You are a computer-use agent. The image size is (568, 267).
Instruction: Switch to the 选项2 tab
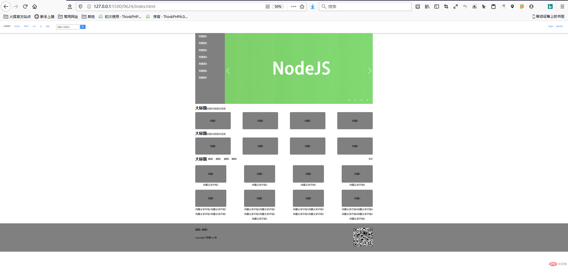coord(218,159)
